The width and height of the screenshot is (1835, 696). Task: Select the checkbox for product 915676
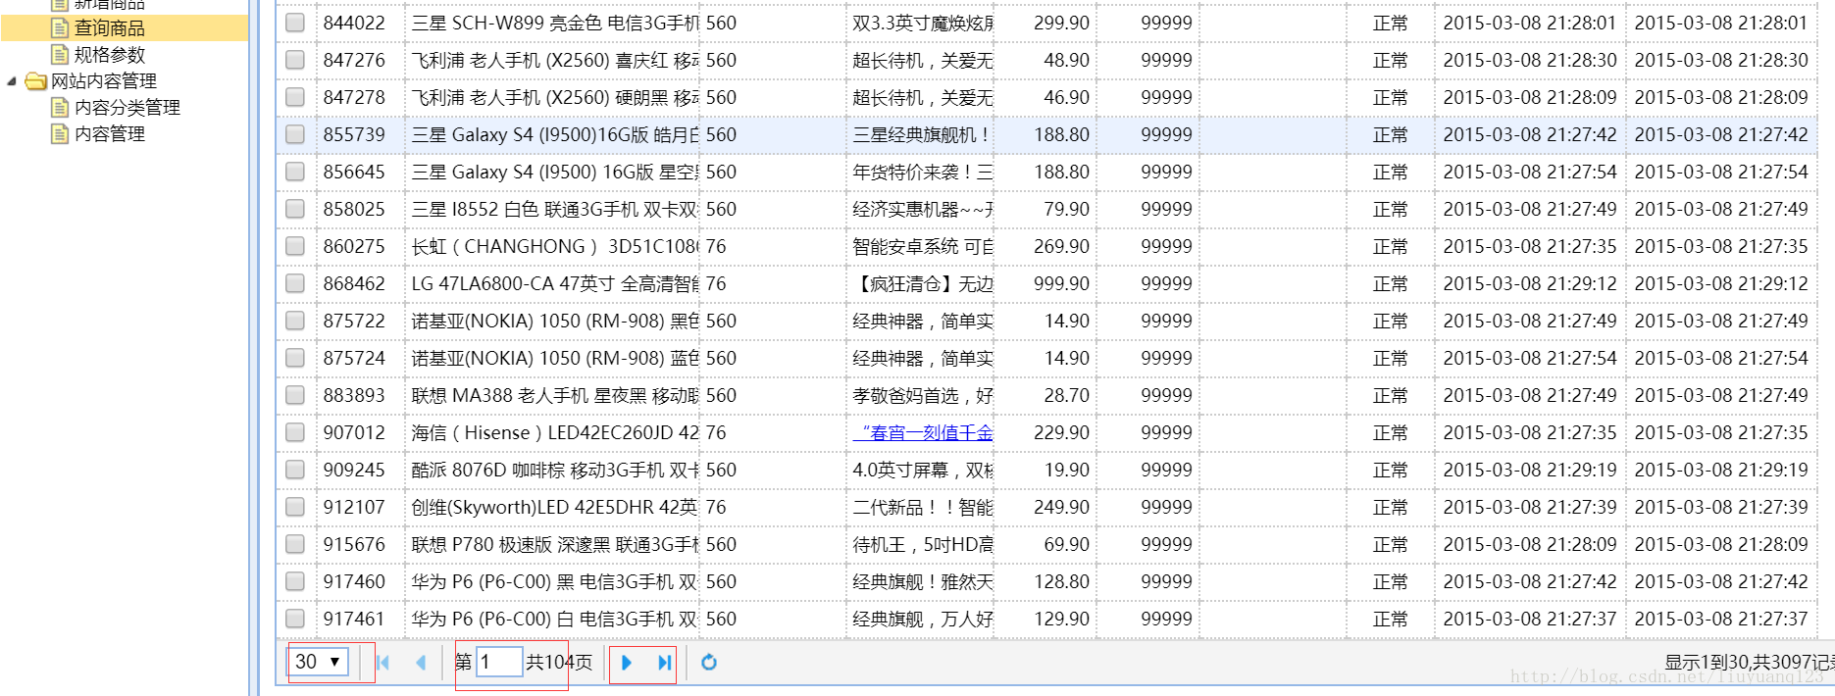295,544
